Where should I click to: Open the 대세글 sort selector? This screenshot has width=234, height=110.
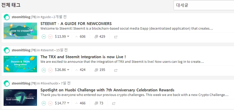pyautogui.click(x=204, y=5)
